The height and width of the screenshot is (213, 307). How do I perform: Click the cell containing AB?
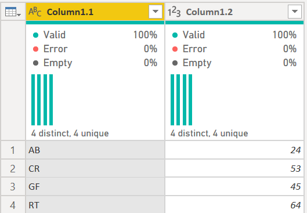click(x=95, y=150)
